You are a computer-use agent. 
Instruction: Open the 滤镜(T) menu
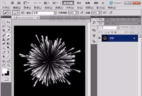(59, 8)
